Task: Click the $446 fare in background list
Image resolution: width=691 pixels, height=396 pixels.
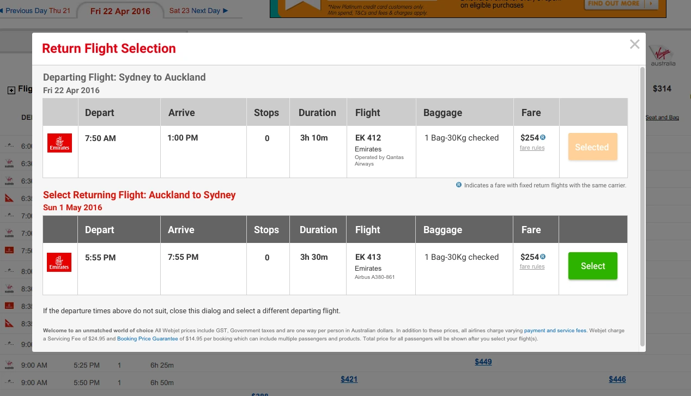Action: pyautogui.click(x=617, y=379)
